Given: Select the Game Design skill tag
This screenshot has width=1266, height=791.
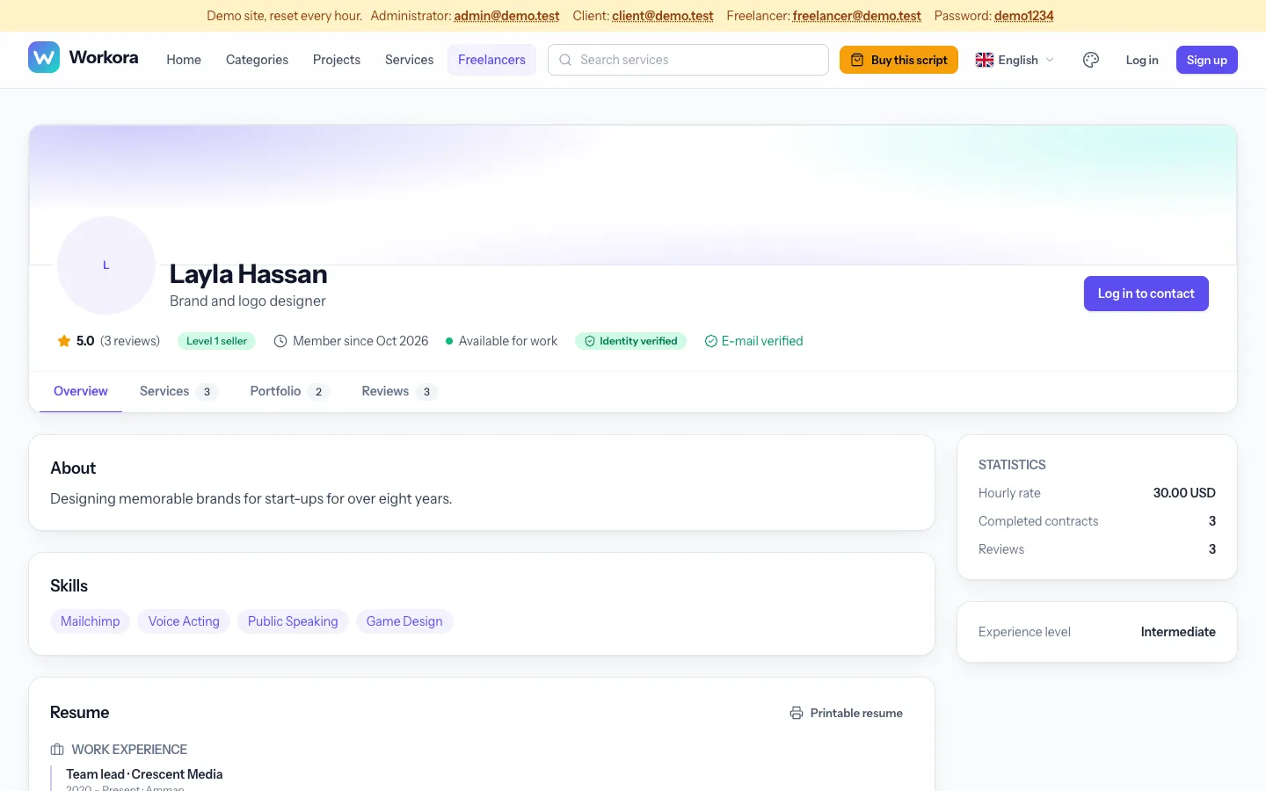Looking at the screenshot, I should 404,621.
